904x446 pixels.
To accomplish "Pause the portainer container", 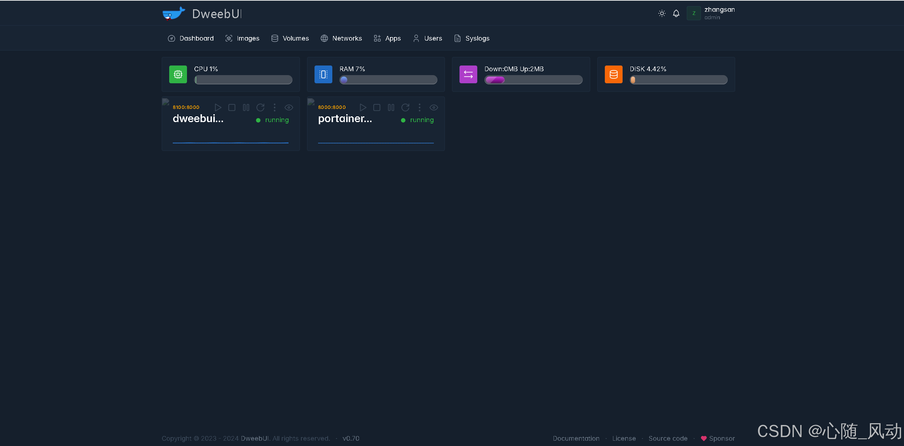I will 391,107.
